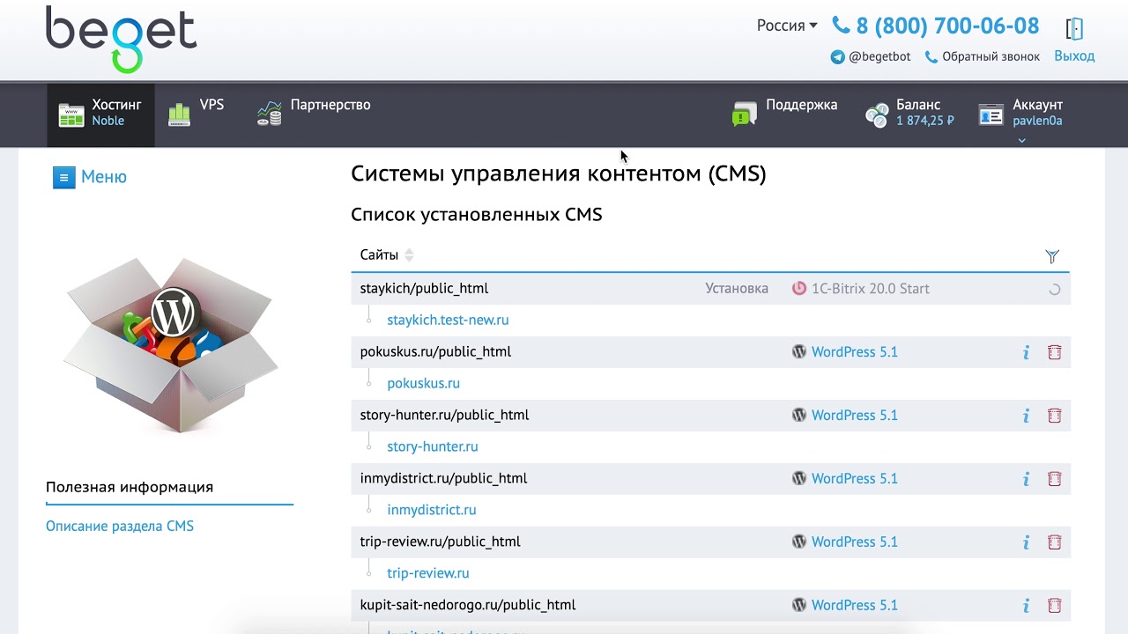The image size is (1128, 634).
Task: Click the phone icon beside Обратный звонок
Action: (x=931, y=56)
